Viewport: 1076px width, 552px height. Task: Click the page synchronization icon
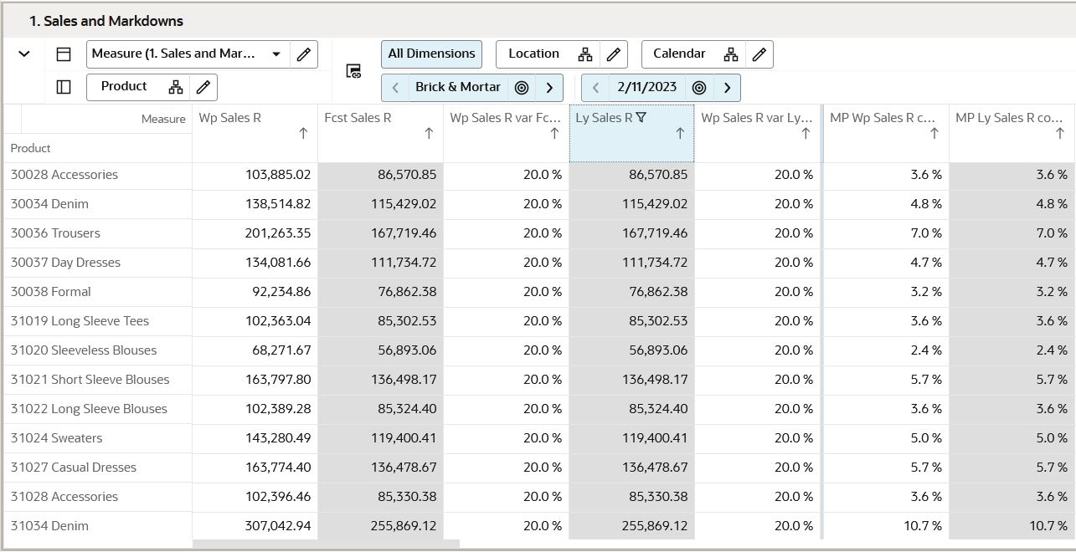click(353, 71)
